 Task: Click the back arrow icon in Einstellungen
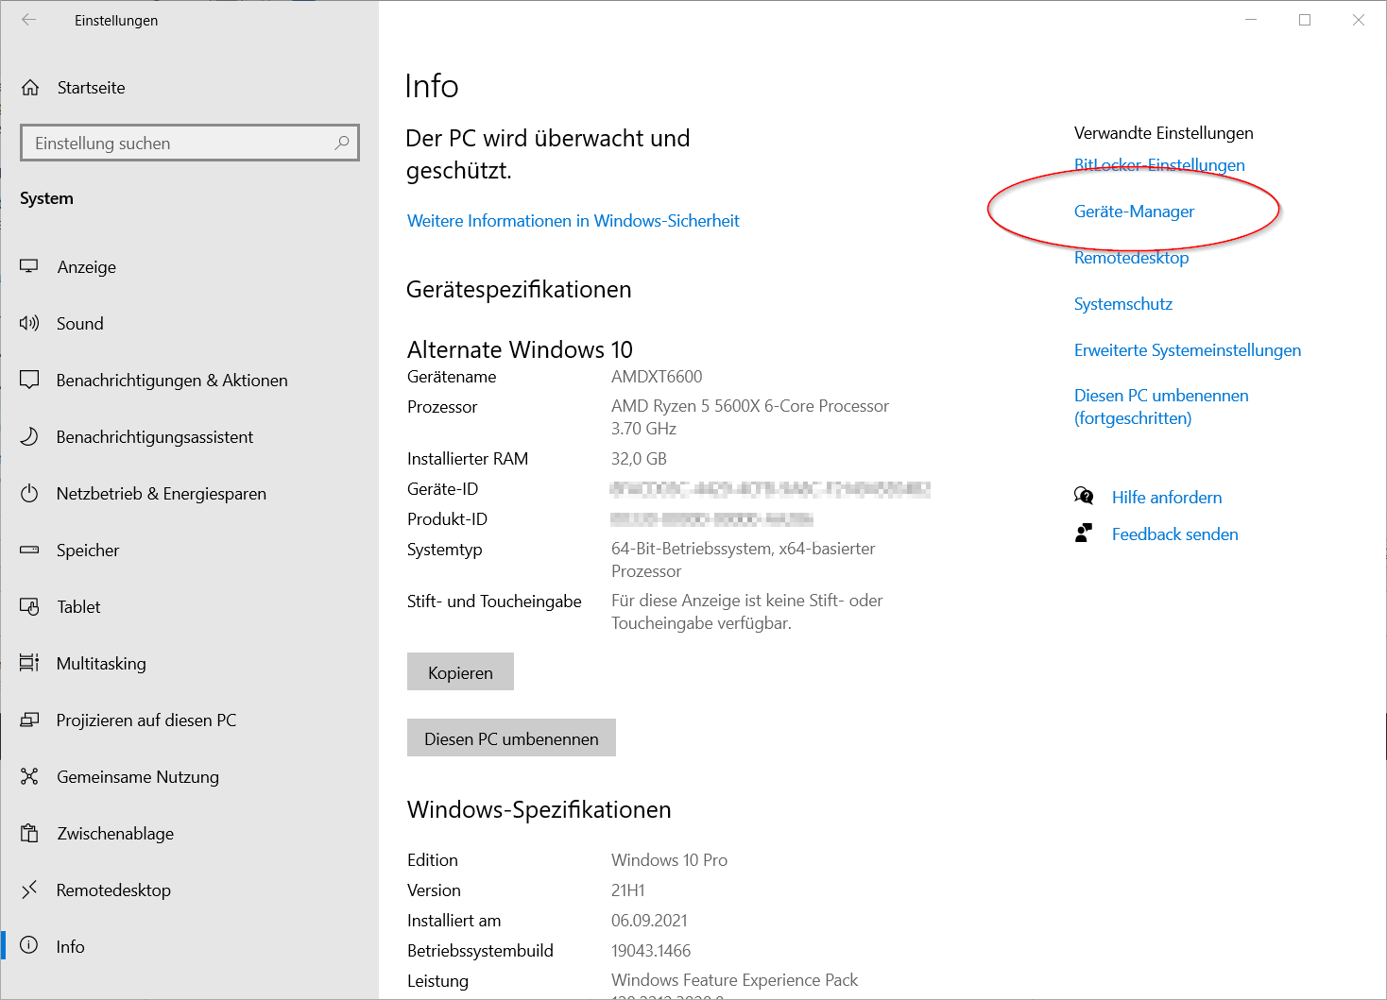click(29, 20)
